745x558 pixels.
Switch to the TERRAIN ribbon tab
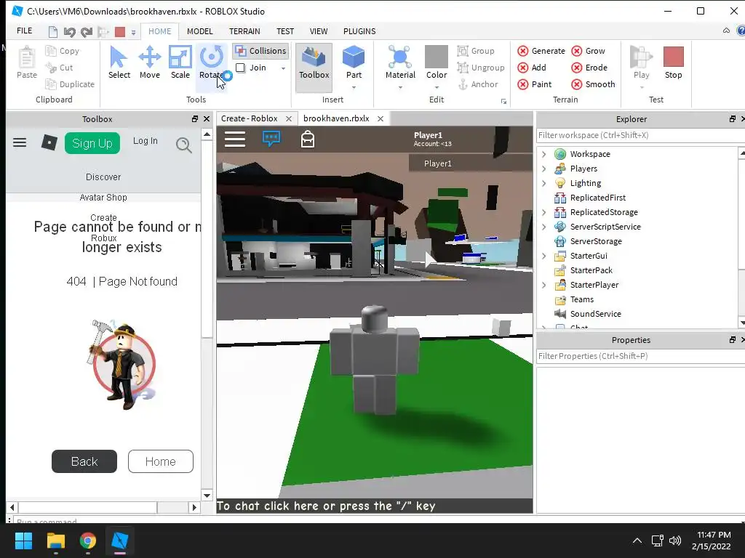click(244, 31)
